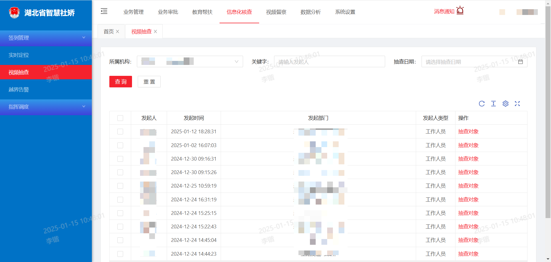
Task: Select the row dated 2024-12-25 10:59:19
Action: 120,186
